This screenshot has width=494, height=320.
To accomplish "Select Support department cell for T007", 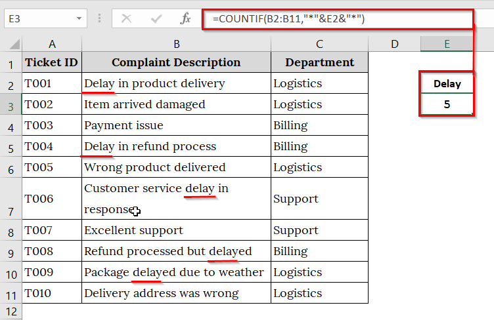I will coord(319,230).
